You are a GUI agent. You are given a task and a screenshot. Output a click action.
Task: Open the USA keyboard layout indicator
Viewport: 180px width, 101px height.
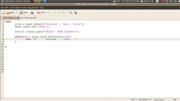click(164, 1)
